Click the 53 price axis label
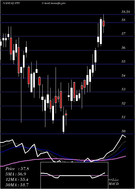135x189 pixels. [123, 89]
